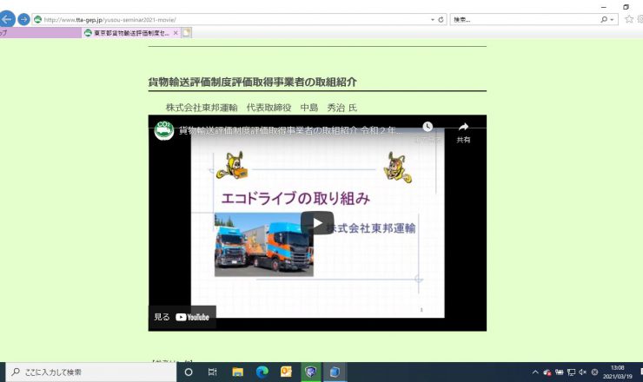The width and height of the screenshot is (643, 382).
Task: Open File Explorer from the taskbar
Action: [237, 372]
